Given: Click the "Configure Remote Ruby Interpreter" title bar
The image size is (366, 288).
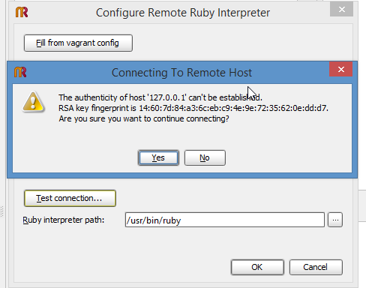Looking at the screenshot, I should click(183, 13).
